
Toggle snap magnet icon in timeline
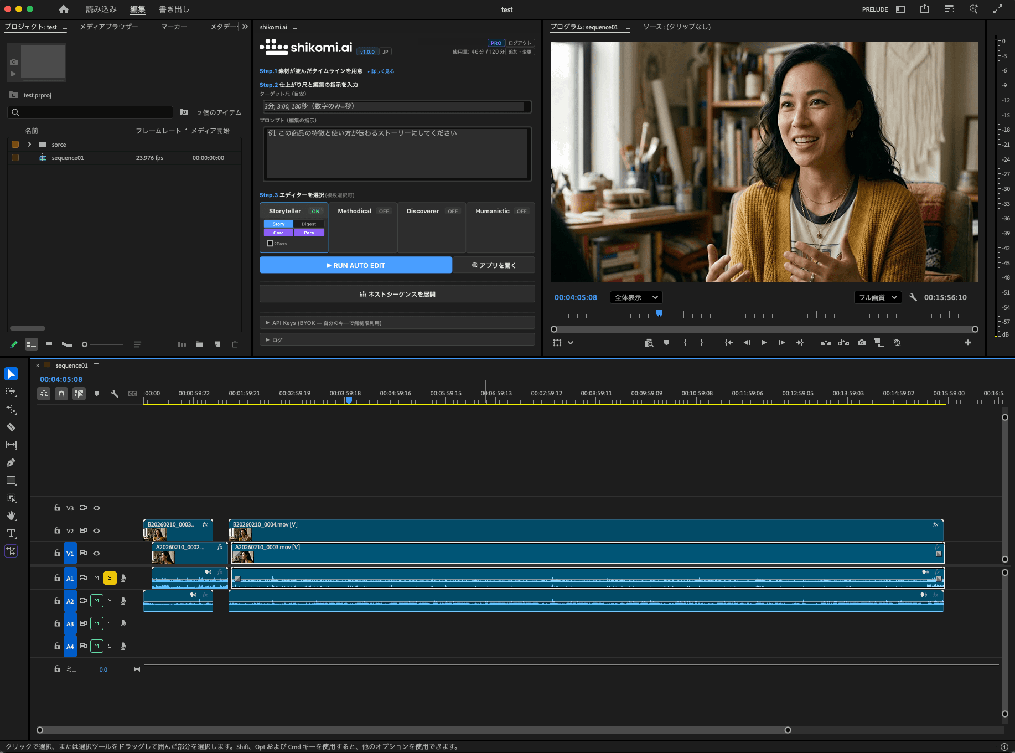click(x=61, y=394)
